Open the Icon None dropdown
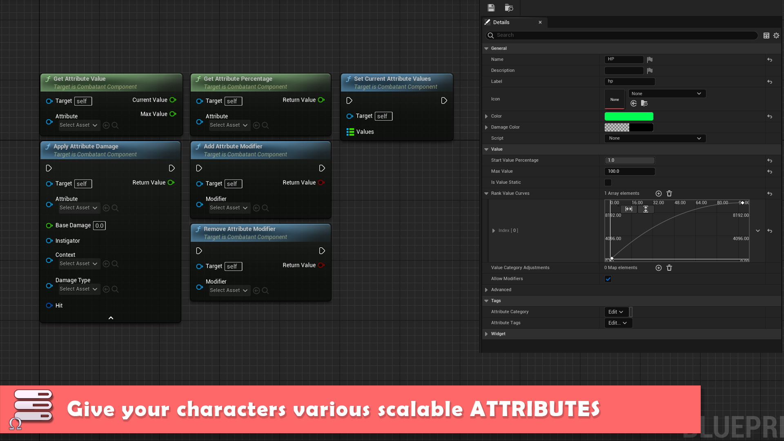Screen dimensions: 784x441 tap(667, 94)
